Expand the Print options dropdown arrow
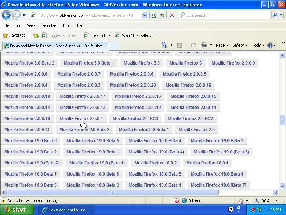 coord(211,45)
